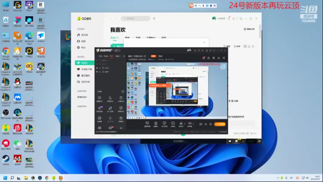This screenshot has height=182, width=323.
Task: Click streaming preview thumbnail area
Action: (x=177, y=91)
